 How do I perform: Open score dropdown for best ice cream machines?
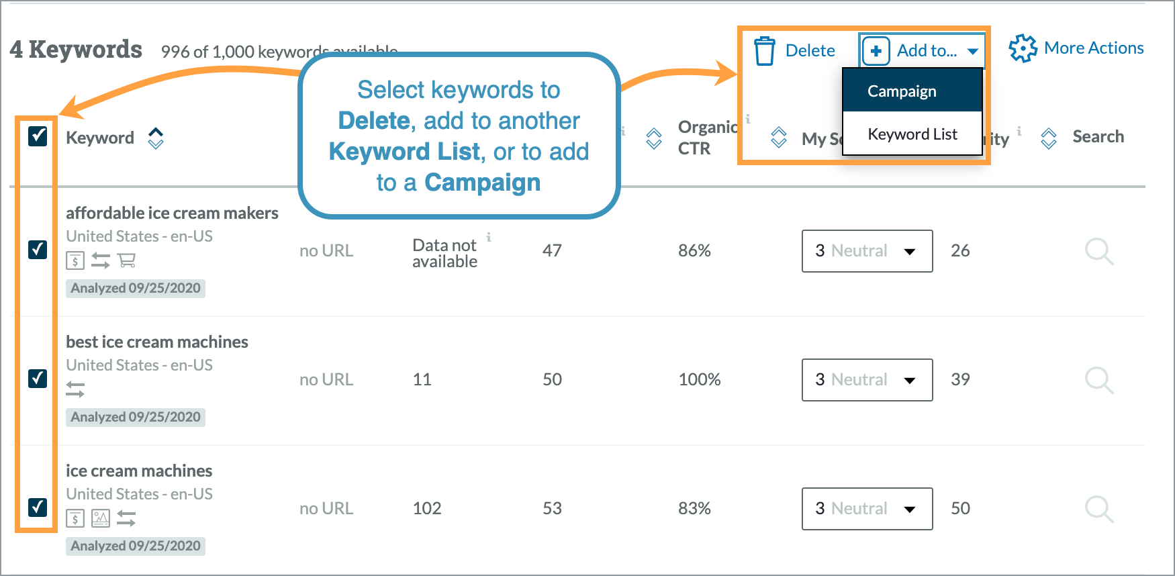[x=867, y=380]
